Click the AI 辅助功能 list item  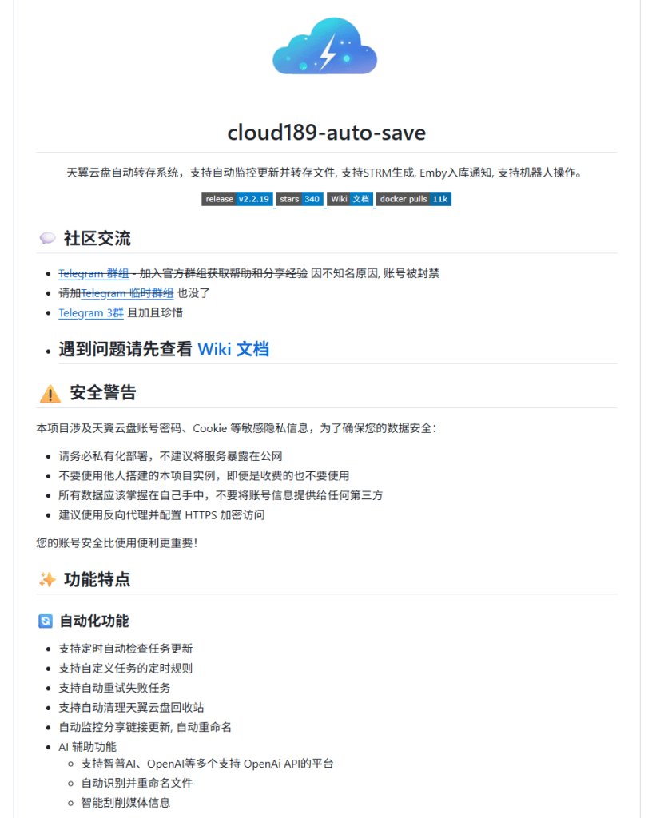pos(87,747)
